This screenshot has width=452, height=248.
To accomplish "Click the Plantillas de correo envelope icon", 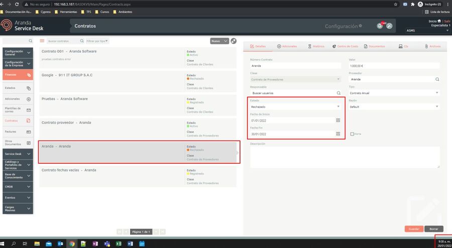I will point(29,110).
